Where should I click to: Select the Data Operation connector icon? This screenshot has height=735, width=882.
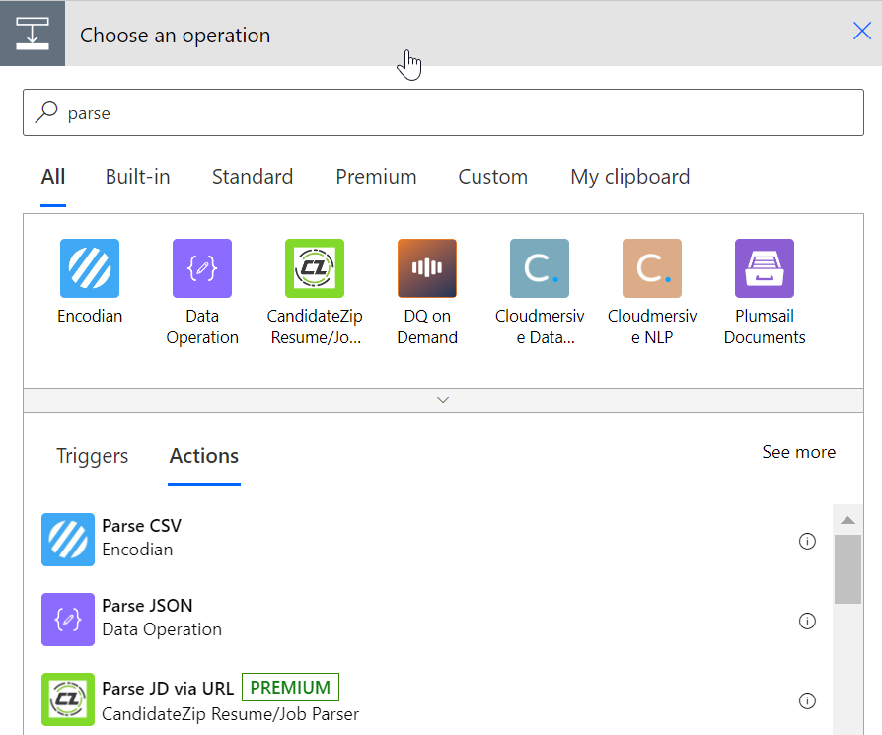[202, 268]
